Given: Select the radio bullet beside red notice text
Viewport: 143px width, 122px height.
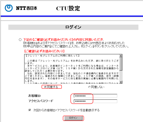Looking at the screenshot, I should pos(20,40).
